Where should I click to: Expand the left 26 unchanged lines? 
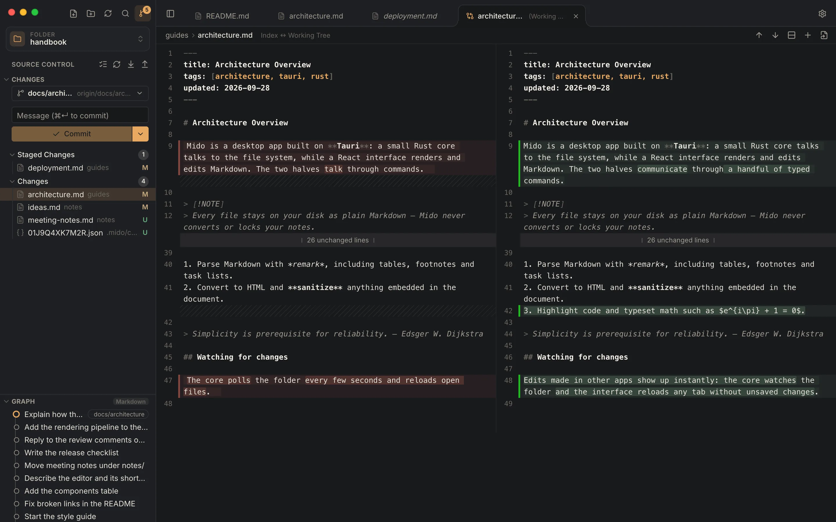[x=338, y=240]
